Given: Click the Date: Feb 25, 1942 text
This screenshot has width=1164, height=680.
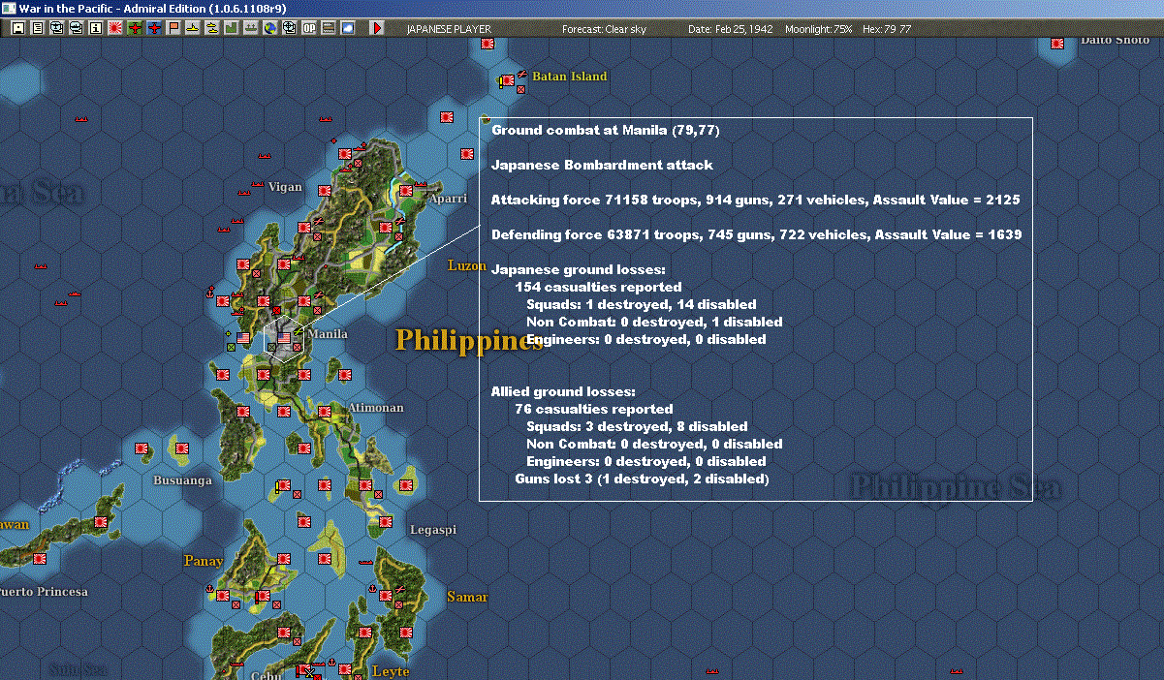Looking at the screenshot, I should pos(731,29).
